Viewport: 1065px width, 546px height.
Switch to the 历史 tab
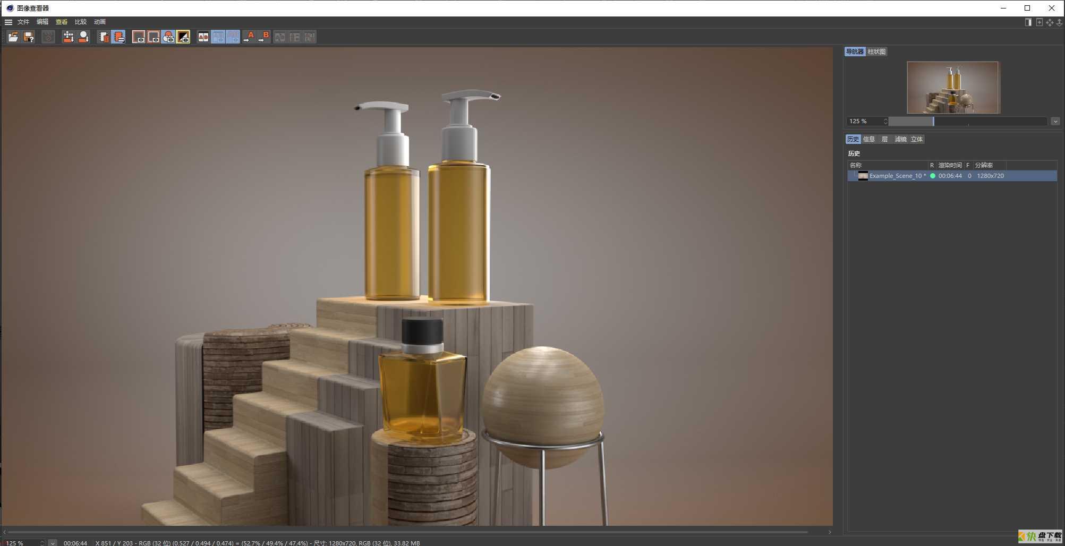pyautogui.click(x=853, y=139)
